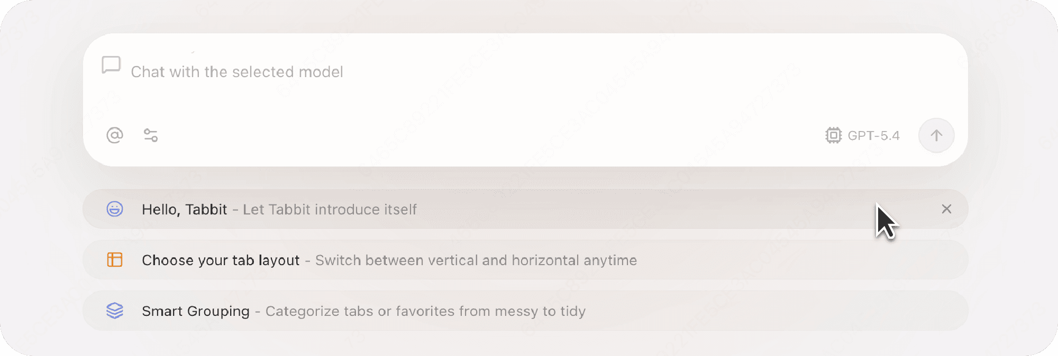Select the "Choose your tab layout" title
The height and width of the screenshot is (356, 1058).
click(x=221, y=260)
